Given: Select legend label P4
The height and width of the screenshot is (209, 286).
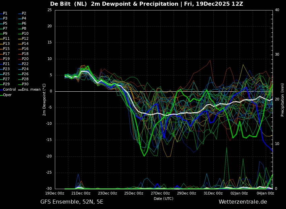Looking at the screenshot, I should (x=24, y=18).
